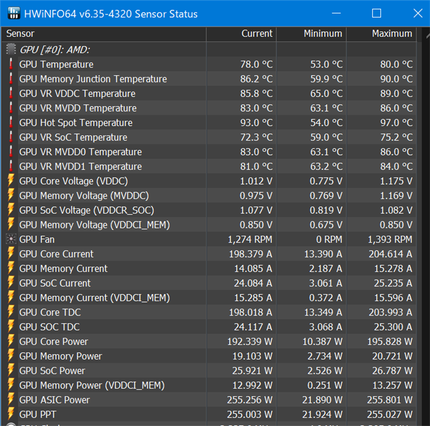
Task: Click thermometer icon for GPU VR VDDC Temperature
Action: pyautogui.click(x=11, y=94)
